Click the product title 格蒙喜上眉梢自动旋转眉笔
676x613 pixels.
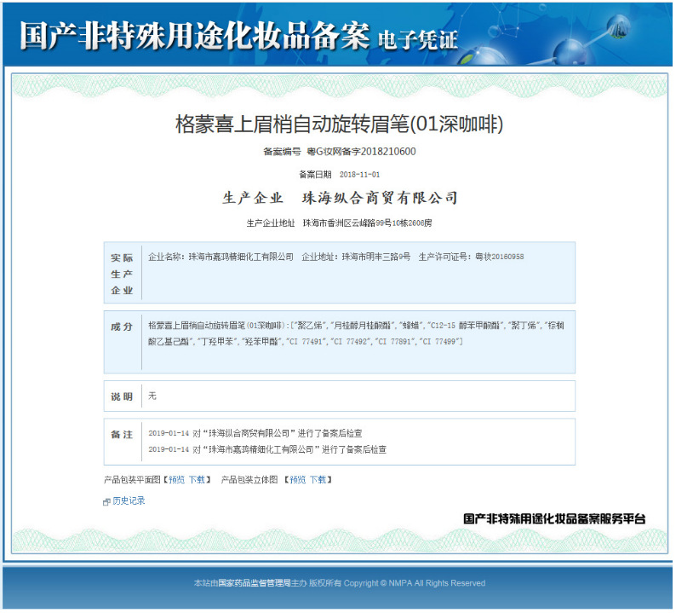(340, 124)
